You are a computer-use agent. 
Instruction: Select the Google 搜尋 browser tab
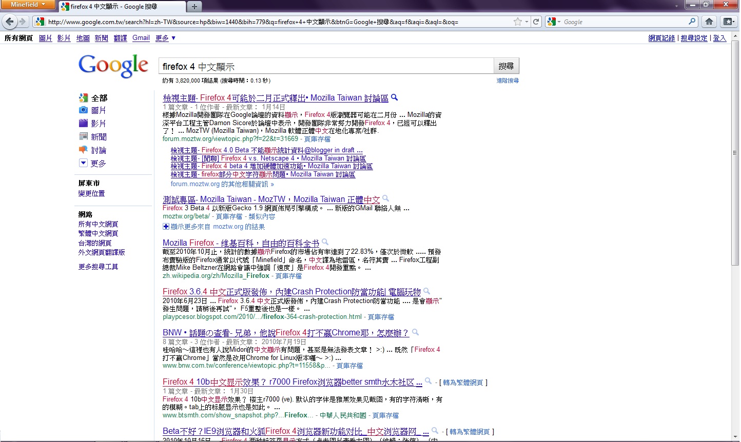click(x=122, y=7)
